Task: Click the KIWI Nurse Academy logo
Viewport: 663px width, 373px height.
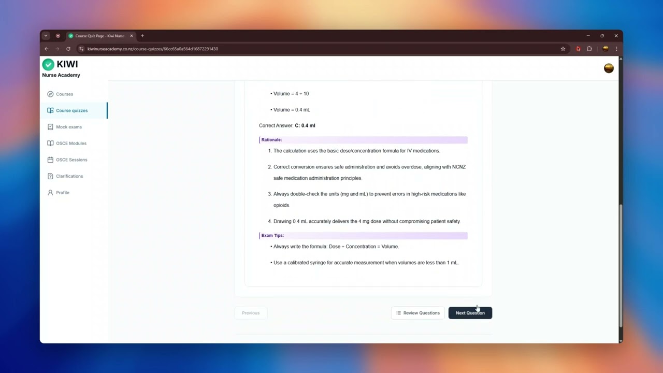Action: (61, 68)
